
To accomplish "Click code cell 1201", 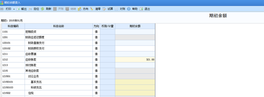I will (x=13, y=37).
